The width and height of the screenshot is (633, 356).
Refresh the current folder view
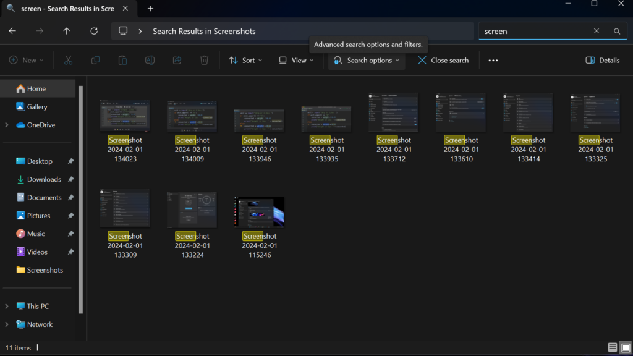point(94,31)
